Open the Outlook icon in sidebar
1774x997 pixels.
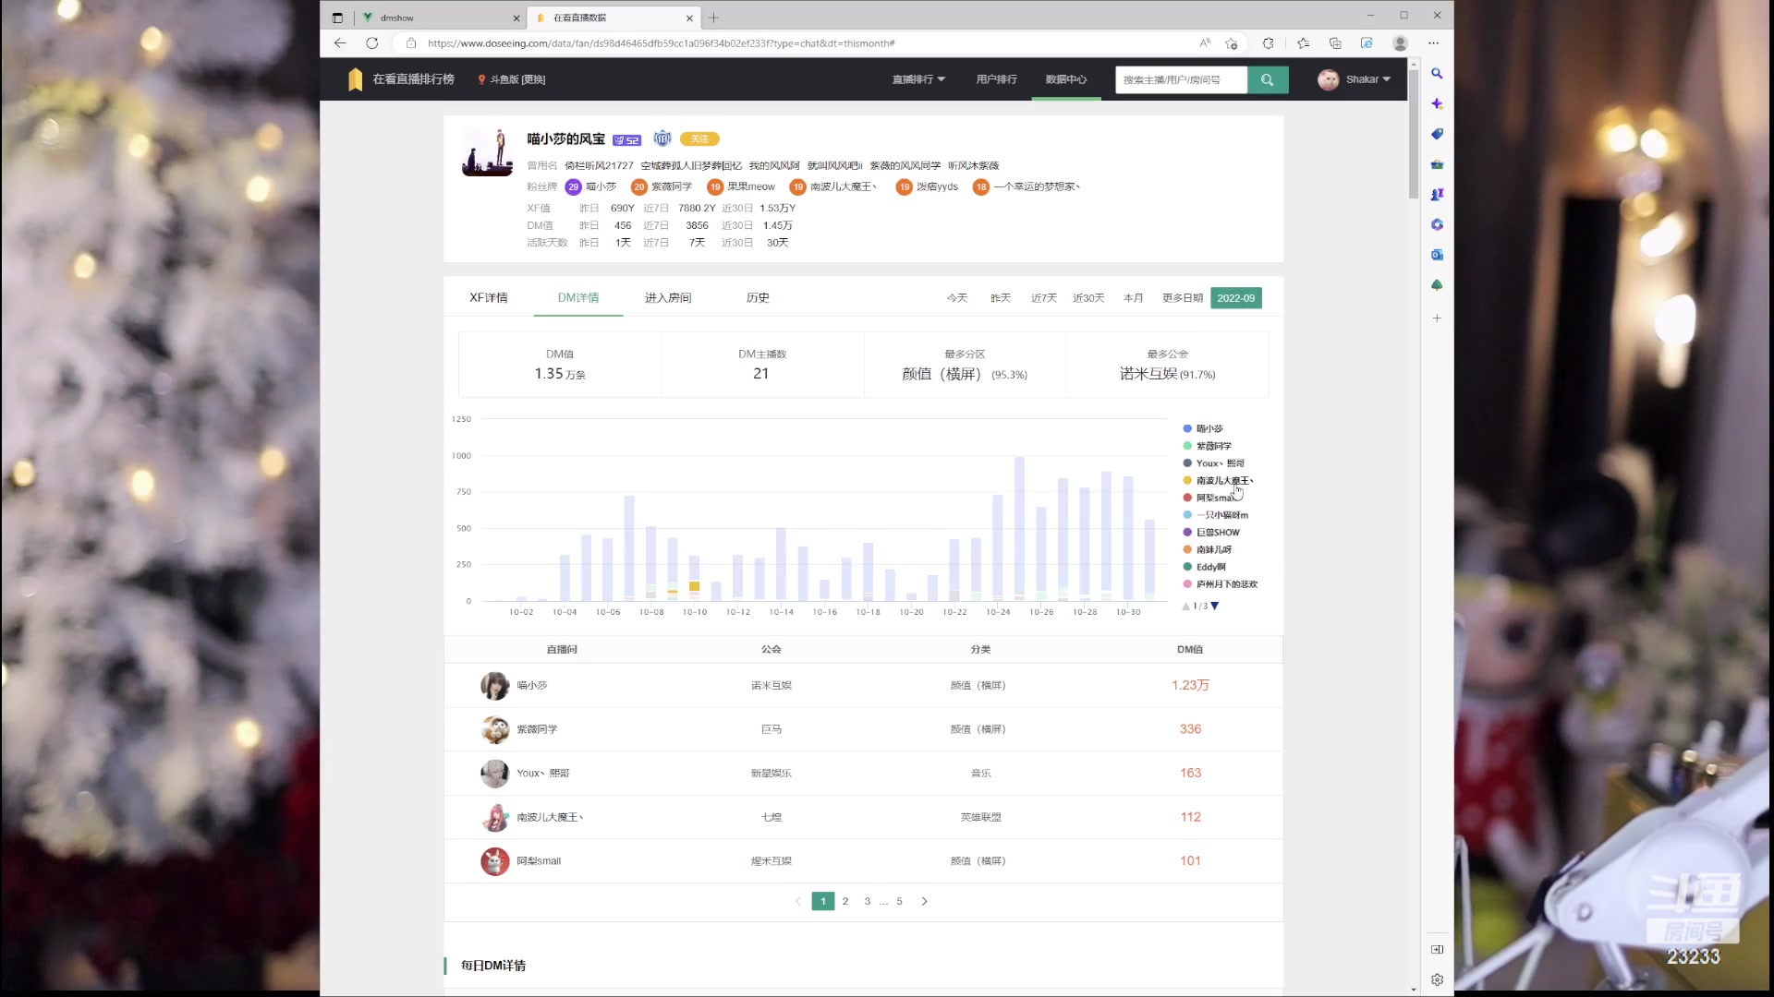tap(1437, 255)
